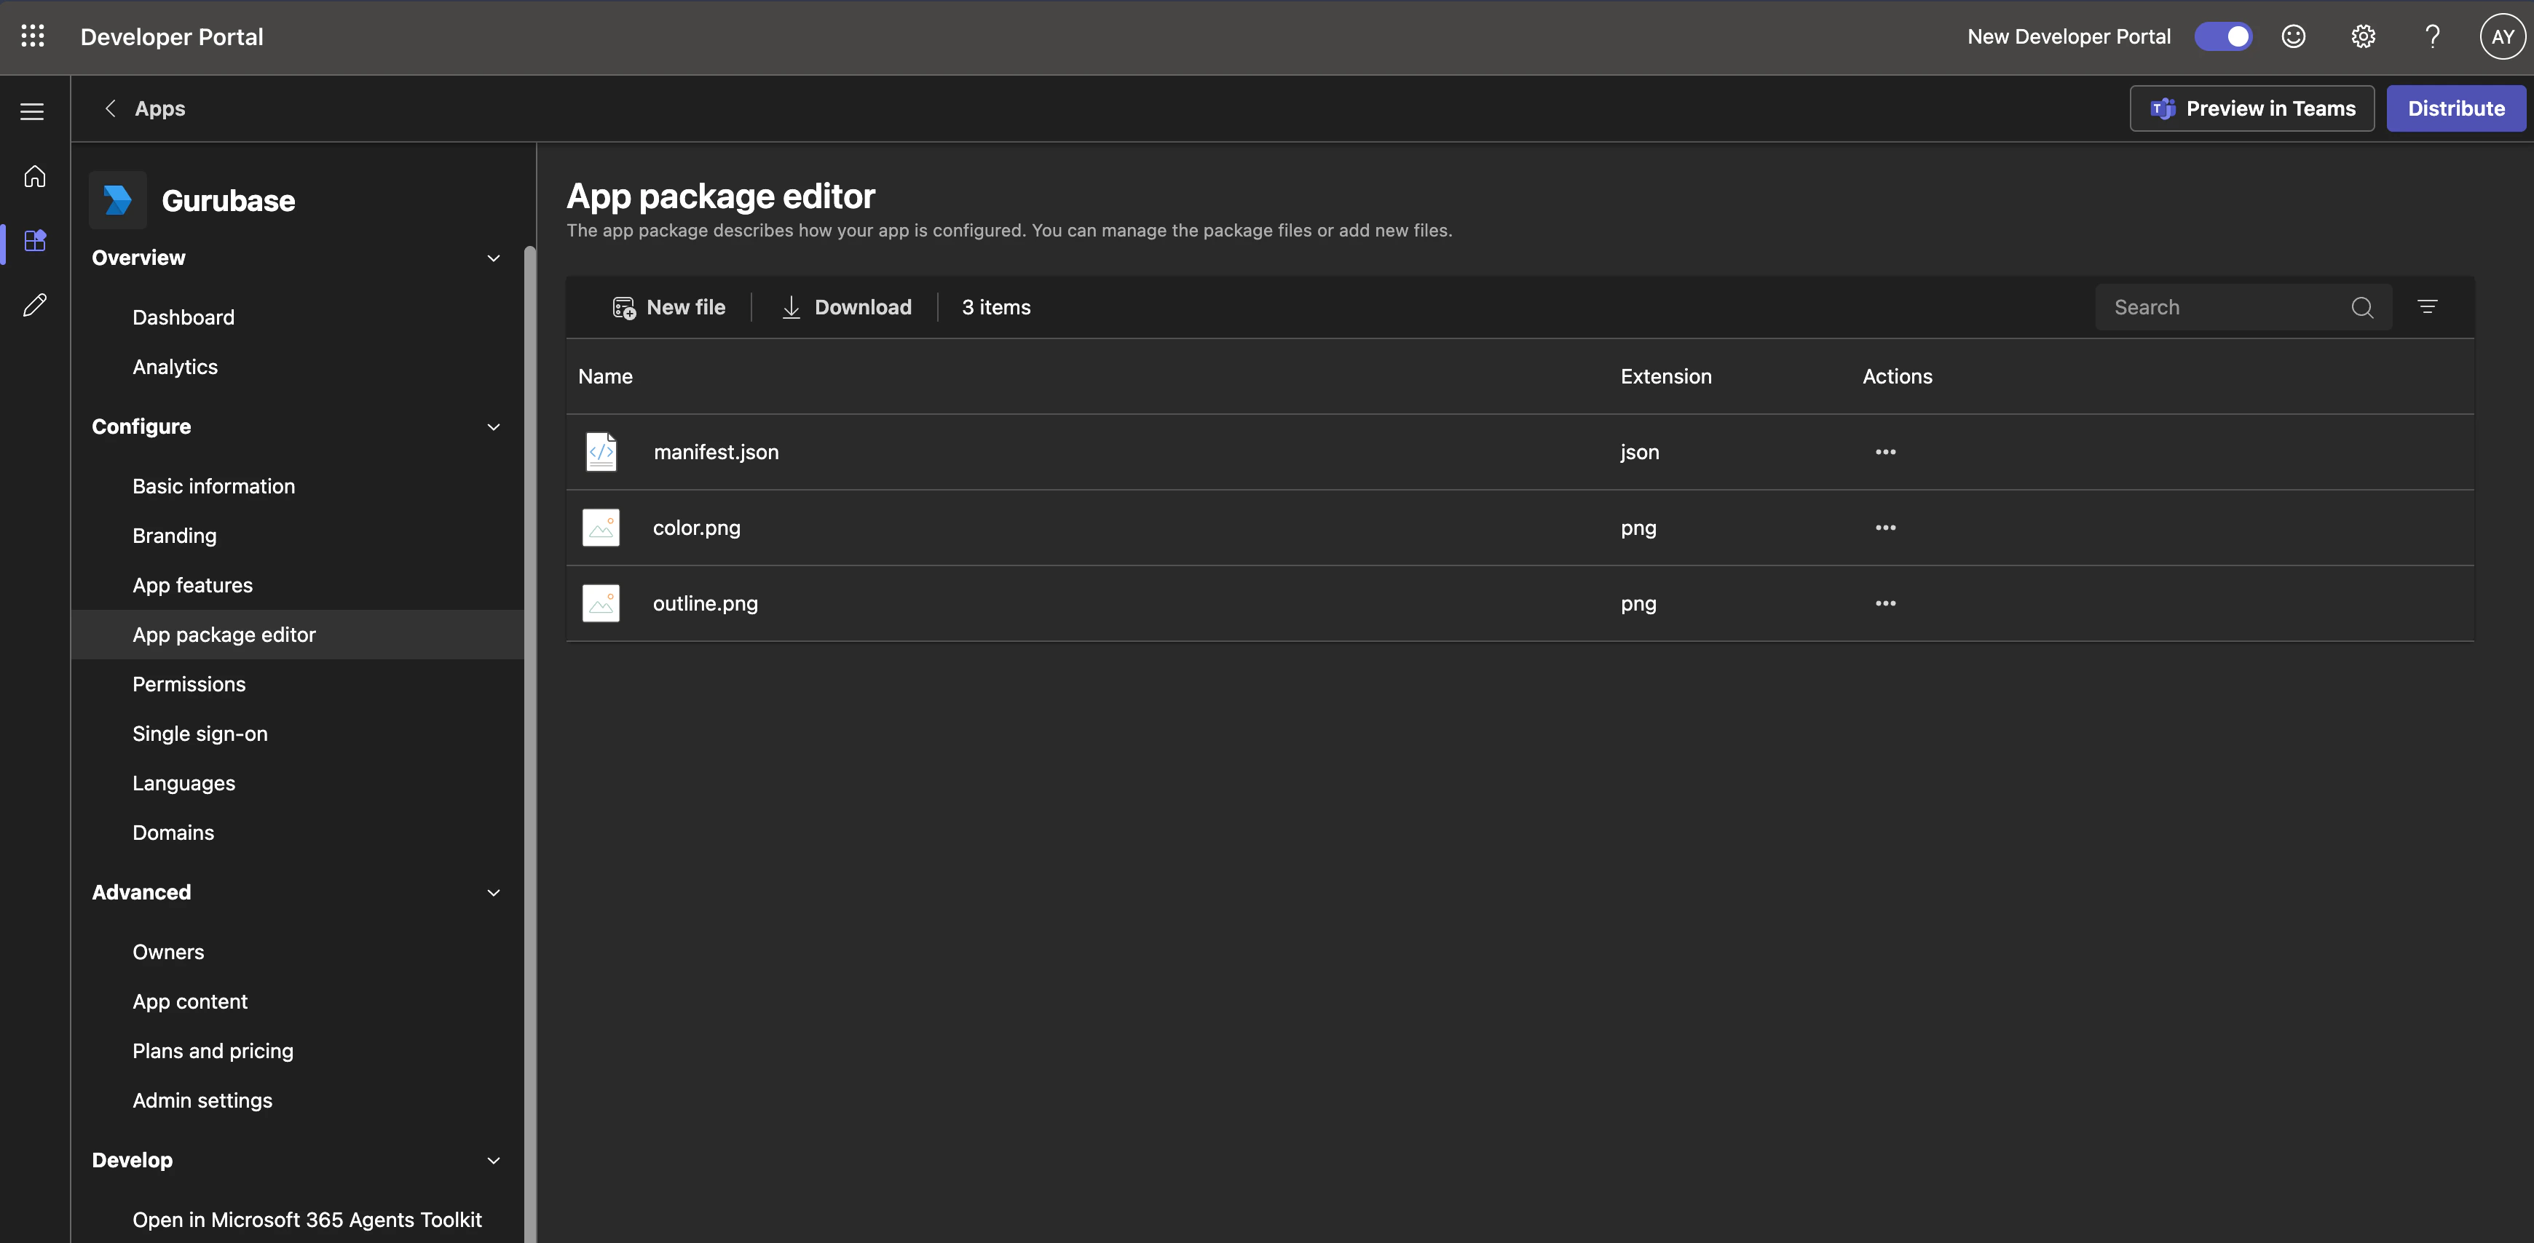Open Single sign-on menu item
Viewport: 2534px width, 1243px height.
point(297,734)
